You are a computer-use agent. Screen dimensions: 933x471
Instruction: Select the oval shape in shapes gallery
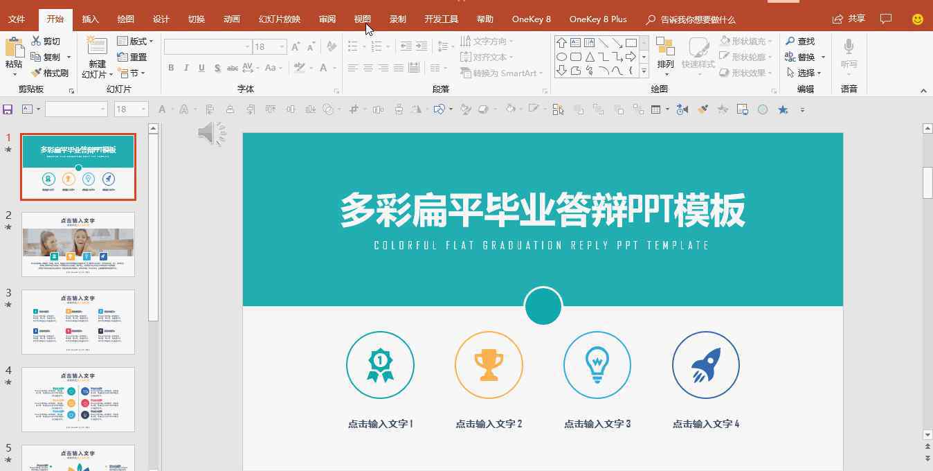click(x=562, y=57)
